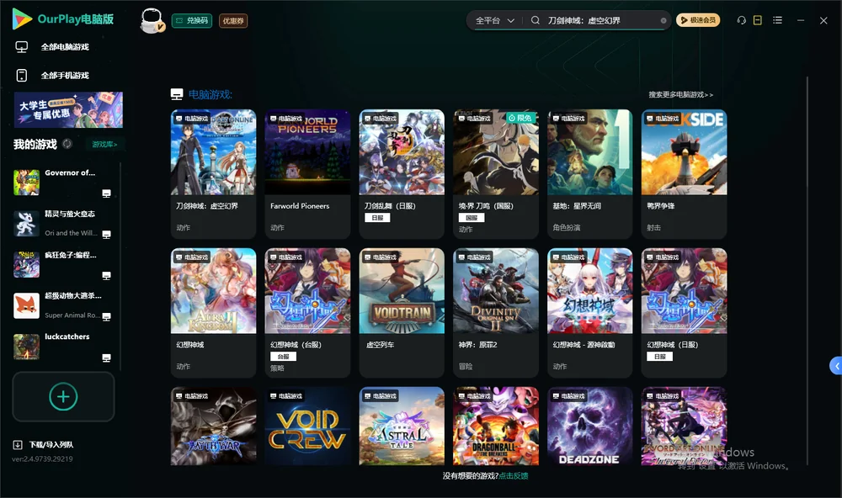Viewport: 842px width, 498px height.
Task: Open Farworld Pioneers game card
Action: [307, 174]
